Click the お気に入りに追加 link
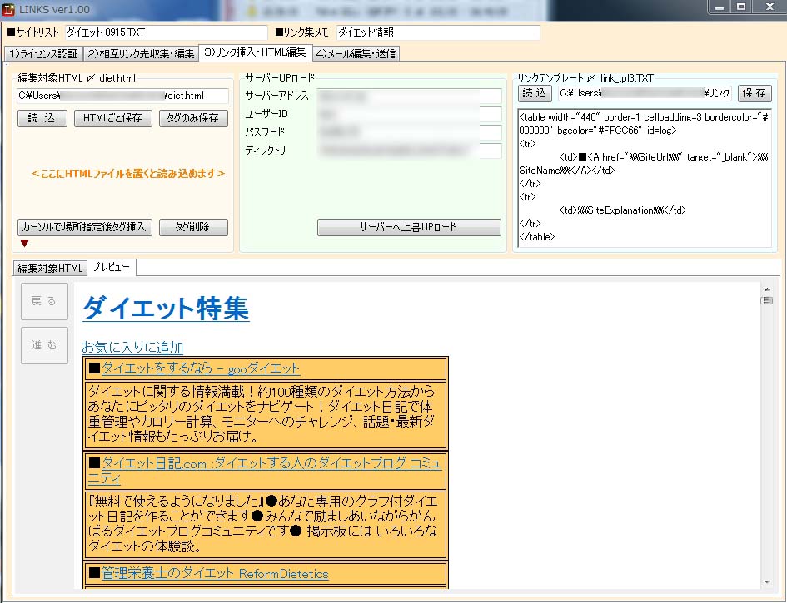The image size is (787, 603). (x=132, y=347)
